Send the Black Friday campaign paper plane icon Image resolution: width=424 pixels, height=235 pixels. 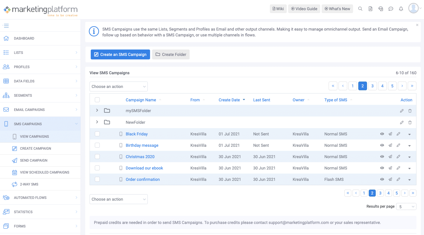tap(390, 134)
